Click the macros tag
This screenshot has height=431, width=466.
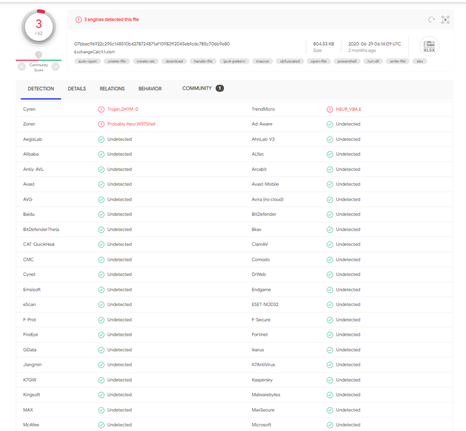point(263,61)
